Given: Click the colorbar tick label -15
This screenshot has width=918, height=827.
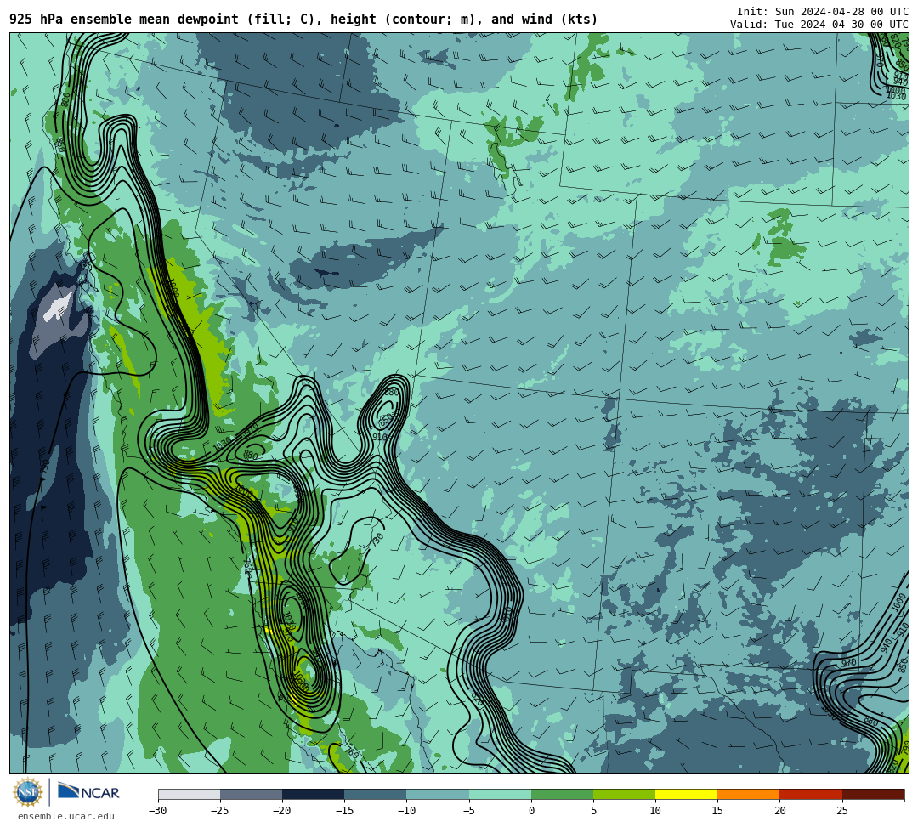Looking at the screenshot, I should click(x=344, y=811).
